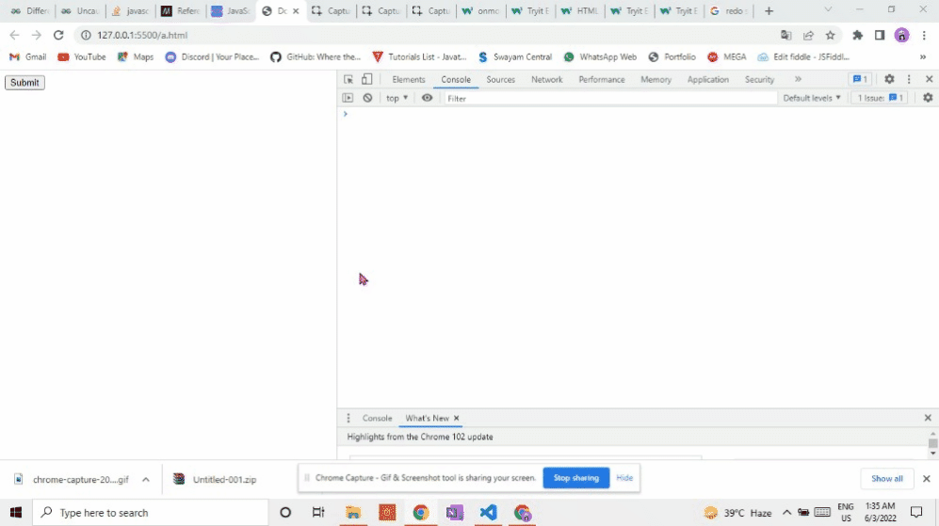Click the address bar URL
This screenshot has width=939, height=526.
(x=142, y=36)
